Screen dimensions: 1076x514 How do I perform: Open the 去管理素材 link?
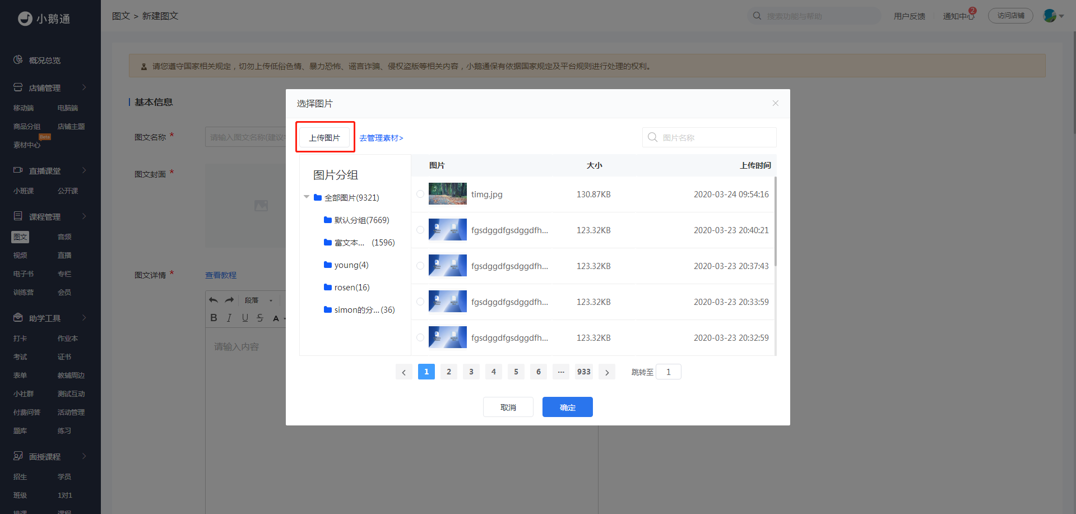point(381,138)
